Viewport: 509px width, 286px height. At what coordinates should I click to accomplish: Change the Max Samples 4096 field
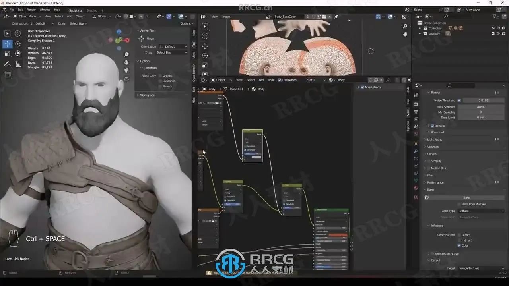[x=481, y=107]
